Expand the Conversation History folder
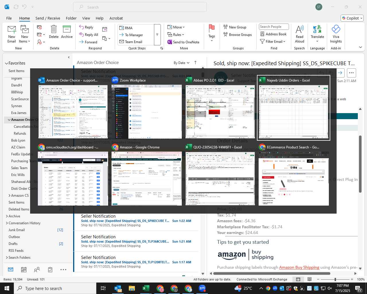Image resolution: width=367 pixels, height=294 pixels. pyautogui.click(x=7, y=223)
